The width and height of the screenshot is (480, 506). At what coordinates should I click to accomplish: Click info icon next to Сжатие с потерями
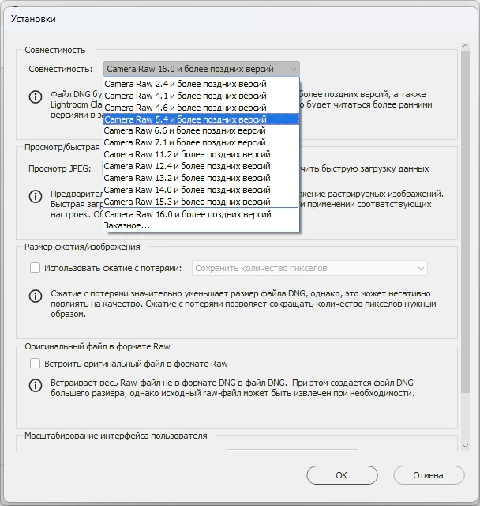coord(36,296)
